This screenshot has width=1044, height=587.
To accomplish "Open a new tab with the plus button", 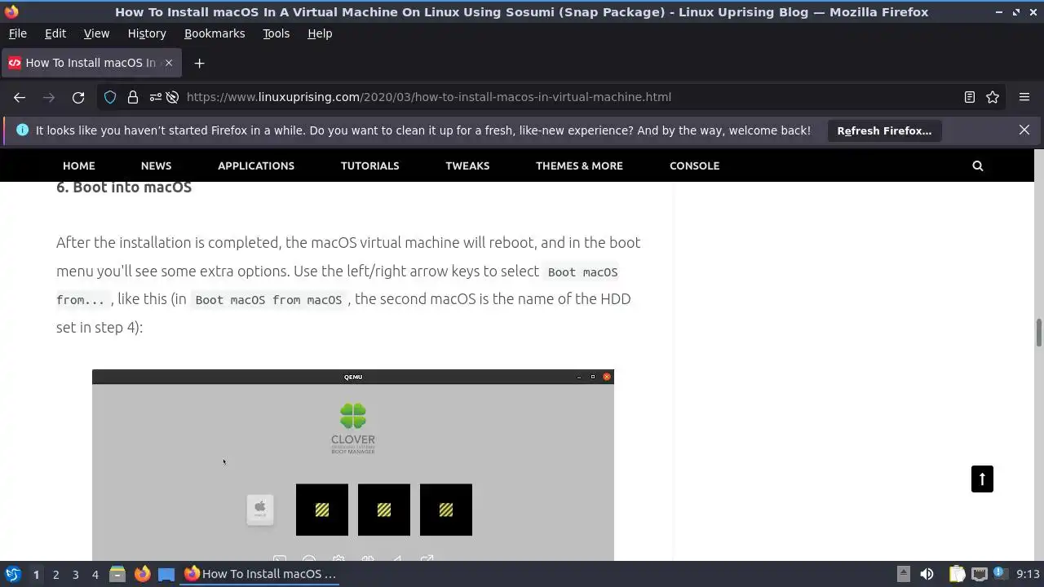I will [x=199, y=63].
